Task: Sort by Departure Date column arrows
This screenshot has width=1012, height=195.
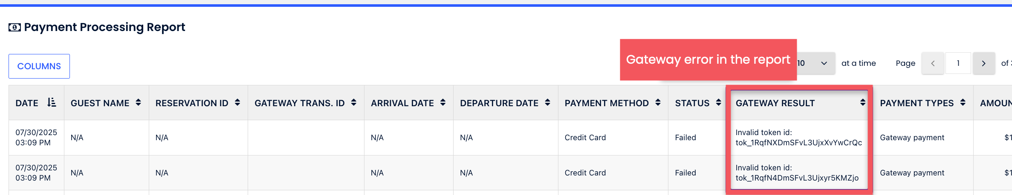Action: (548, 103)
